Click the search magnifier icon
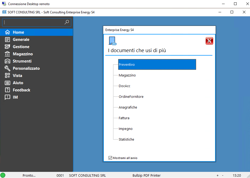Screen dimensions: 250x178 tap(67, 22)
